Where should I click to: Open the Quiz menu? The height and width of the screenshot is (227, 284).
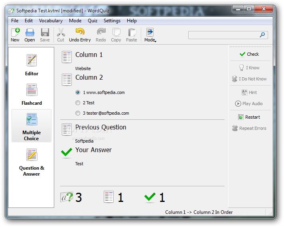(93, 21)
